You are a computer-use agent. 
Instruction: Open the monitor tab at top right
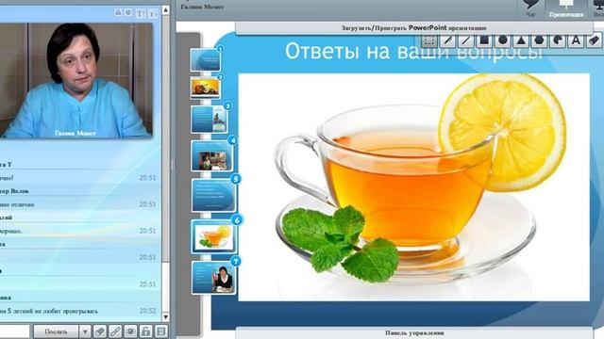point(597,8)
